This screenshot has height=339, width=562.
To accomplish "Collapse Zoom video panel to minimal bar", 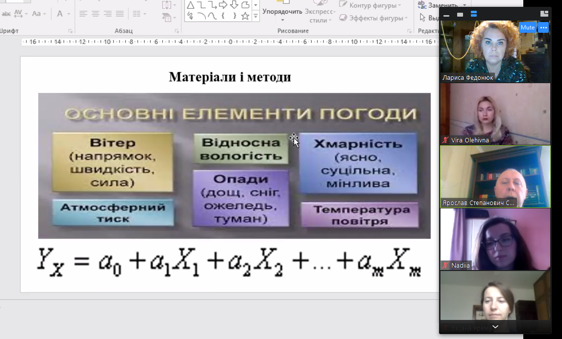I will point(446,15).
